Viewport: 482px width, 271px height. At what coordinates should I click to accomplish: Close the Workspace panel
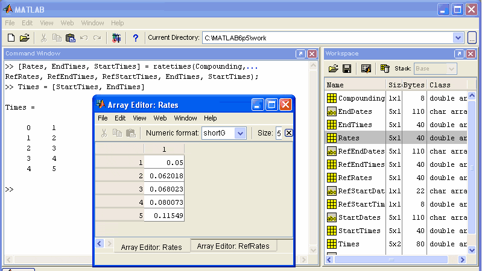[x=471, y=54]
